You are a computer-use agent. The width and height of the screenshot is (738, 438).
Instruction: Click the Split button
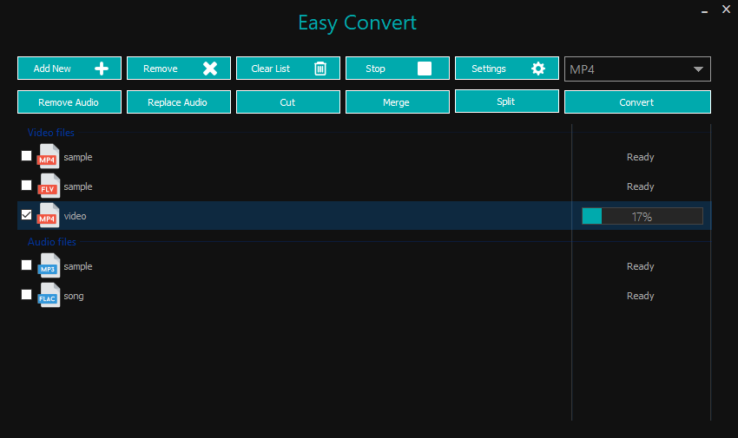point(507,101)
